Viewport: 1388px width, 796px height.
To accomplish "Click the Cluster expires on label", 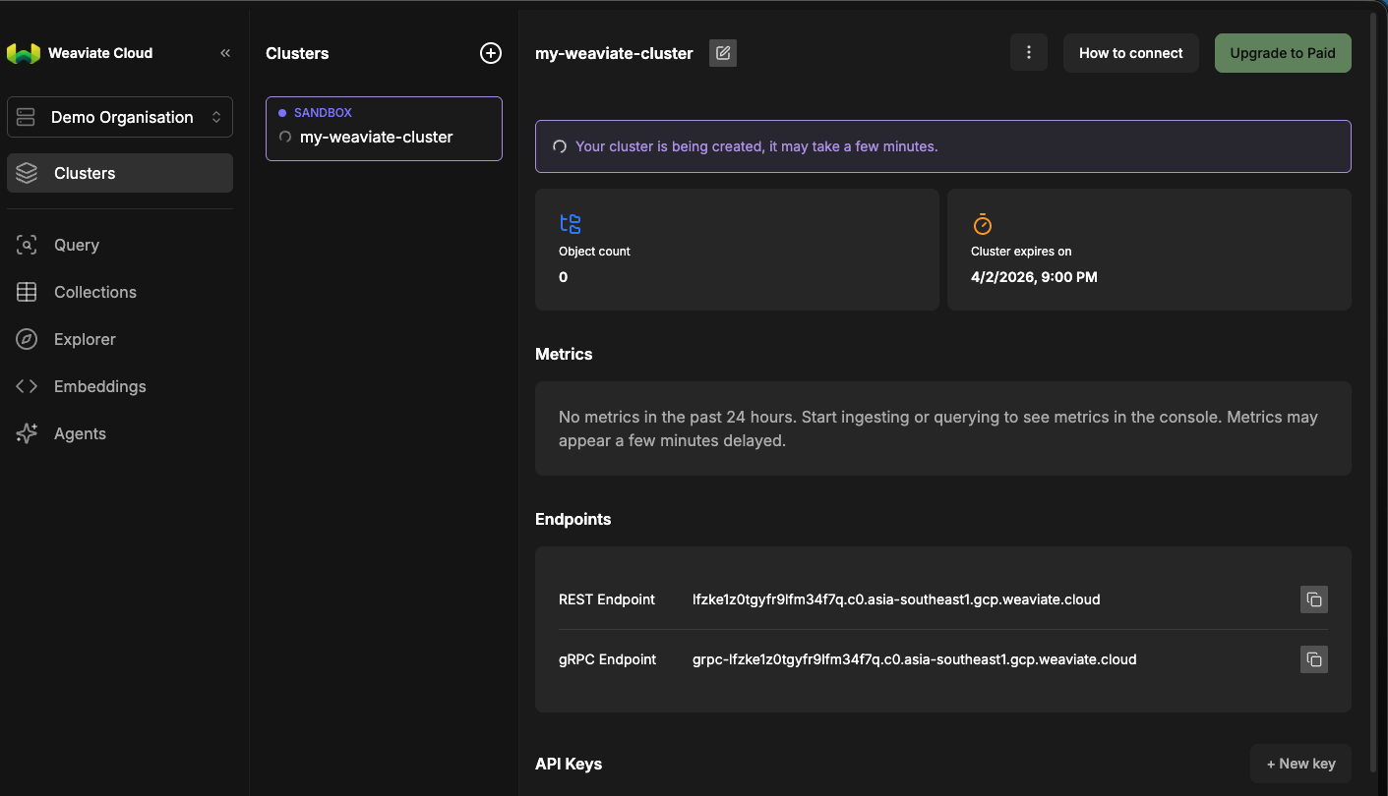I will pos(1021,252).
